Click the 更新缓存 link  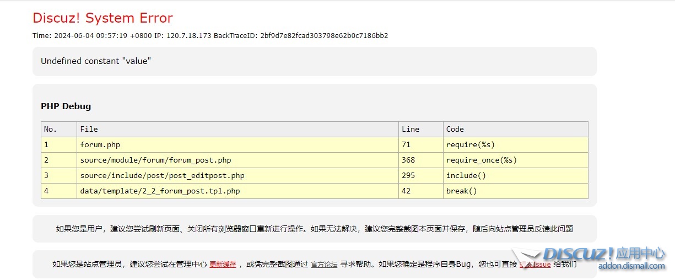point(223,265)
